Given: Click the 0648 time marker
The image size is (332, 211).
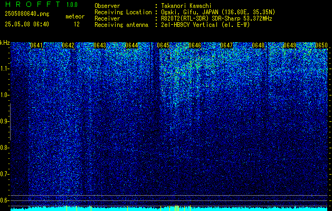Looking at the screenshot, I should pyautogui.click(x=258, y=45).
